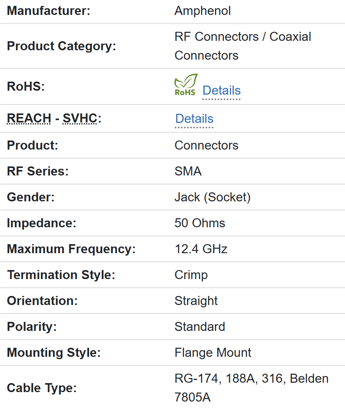The width and height of the screenshot is (345, 409).
Task: Select the Amphenol manufacturer value
Action: pyautogui.click(x=202, y=11)
